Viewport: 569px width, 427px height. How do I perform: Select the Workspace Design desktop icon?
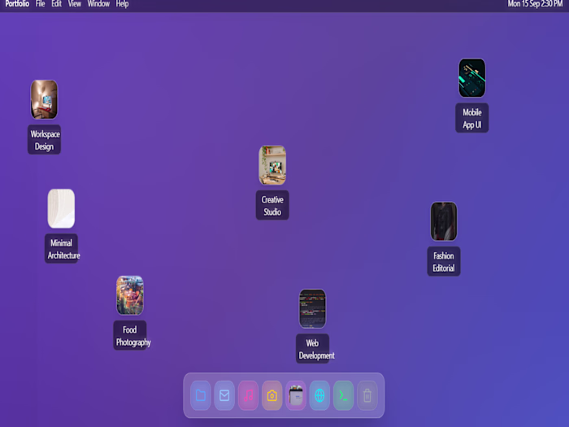tap(44, 99)
